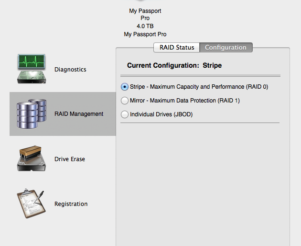This screenshot has height=246, width=301.
Task: Click the Drive Erase eraser icon
Action: point(31,158)
